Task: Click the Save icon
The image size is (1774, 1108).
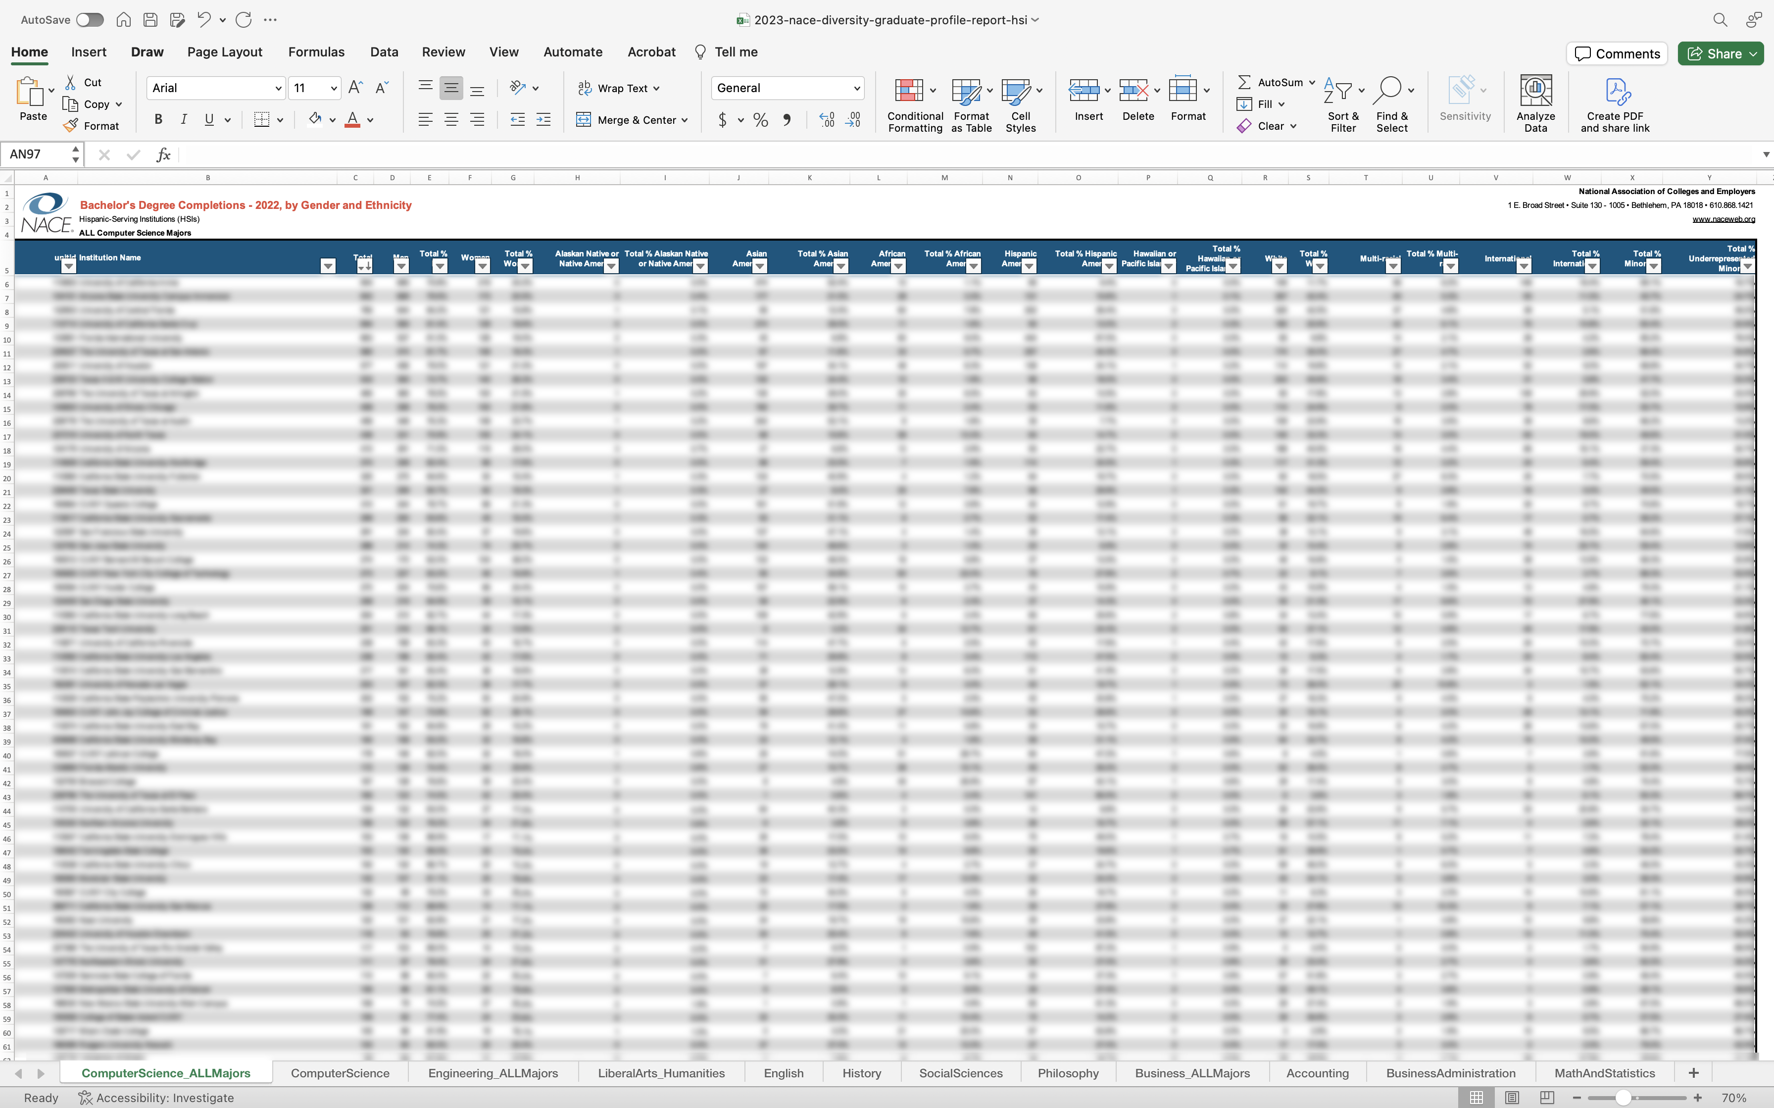Action: click(x=150, y=20)
